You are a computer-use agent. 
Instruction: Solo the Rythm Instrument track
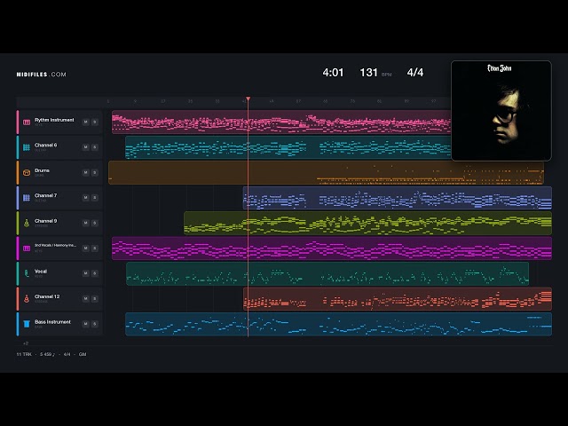[95, 122]
